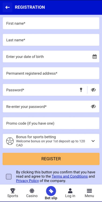Open the Sports trophy tab
The width and height of the screenshot is (102, 202).
[13, 193]
